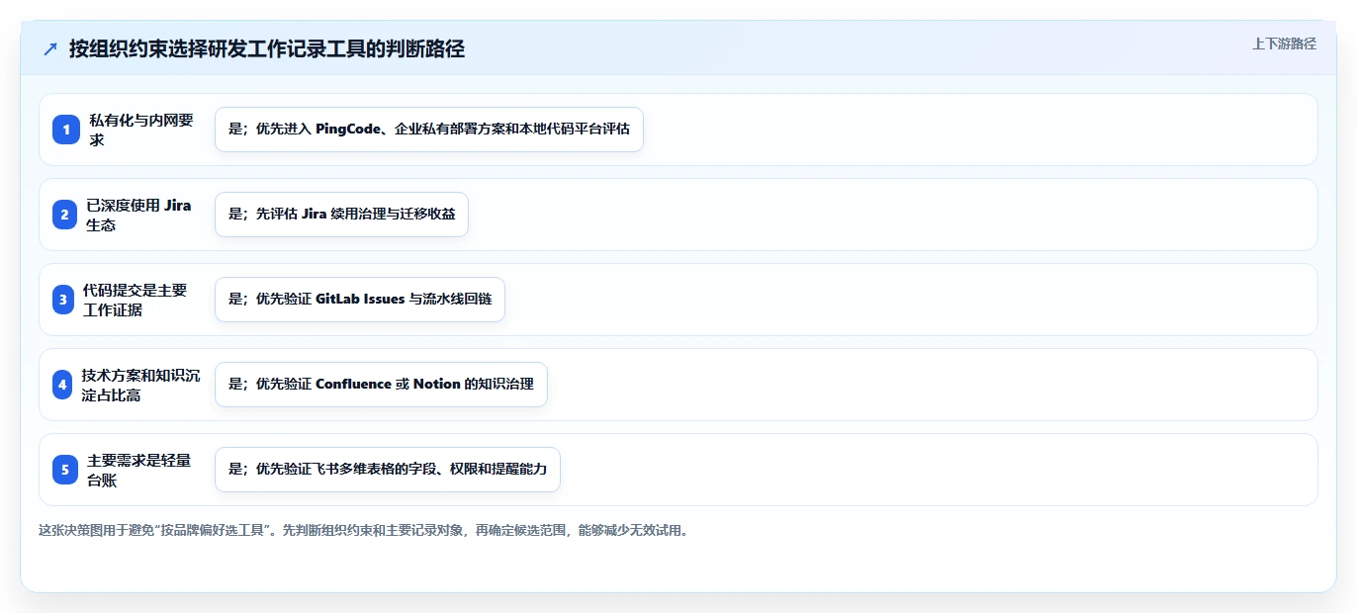1357x613 pixels.
Task: Select step badge number 4
Action: click(x=63, y=385)
